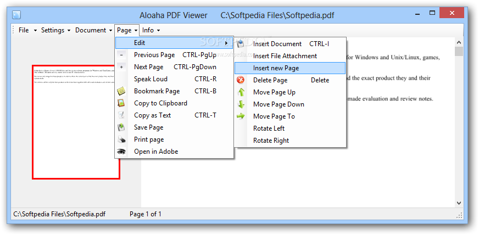Choose Edit in the Page menu
This screenshot has height=235, width=479.
(174, 43)
